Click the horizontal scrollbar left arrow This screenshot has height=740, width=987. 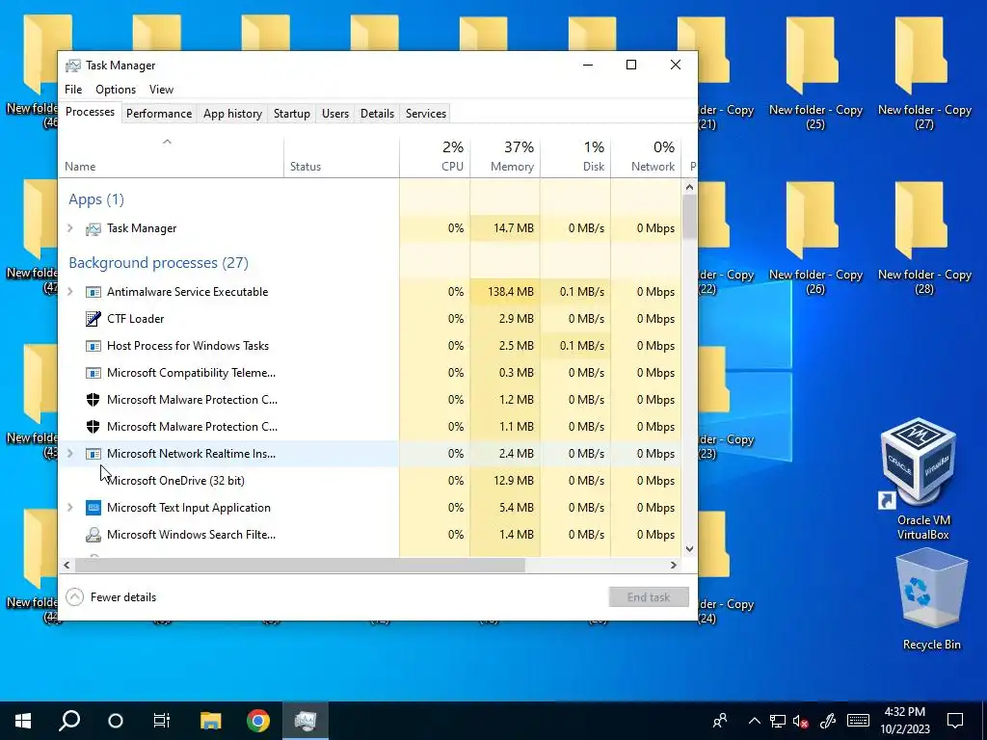pyautogui.click(x=67, y=565)
